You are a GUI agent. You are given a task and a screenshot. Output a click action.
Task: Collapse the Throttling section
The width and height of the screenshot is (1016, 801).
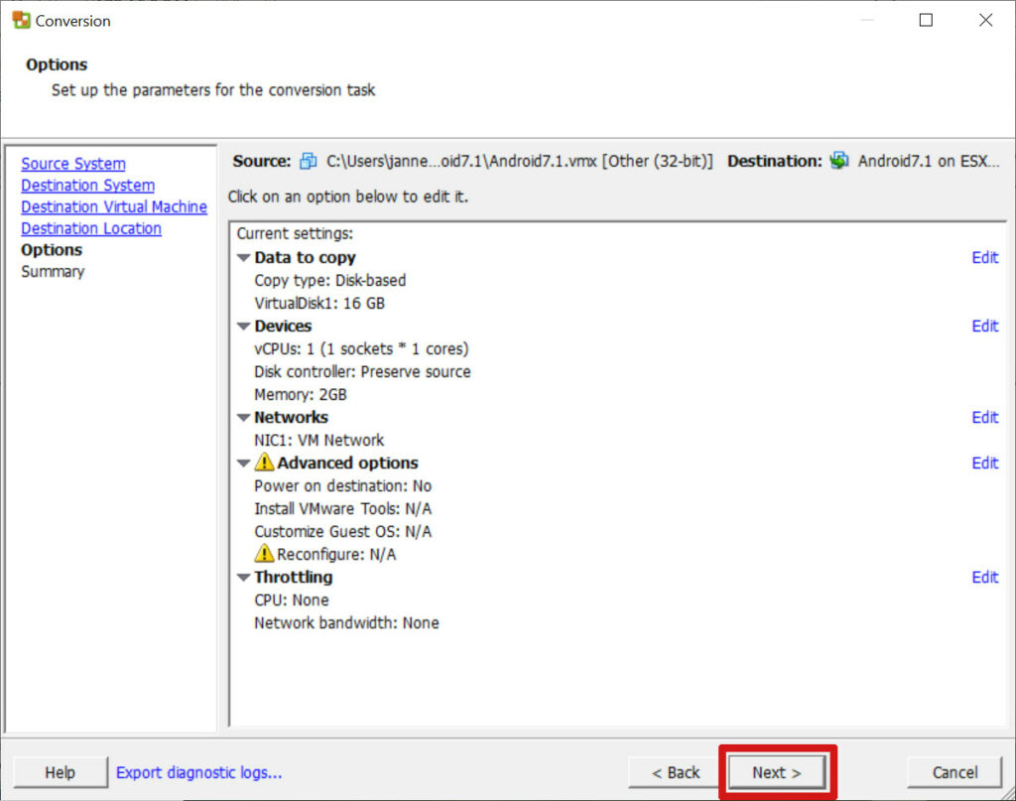coord(244,577)
